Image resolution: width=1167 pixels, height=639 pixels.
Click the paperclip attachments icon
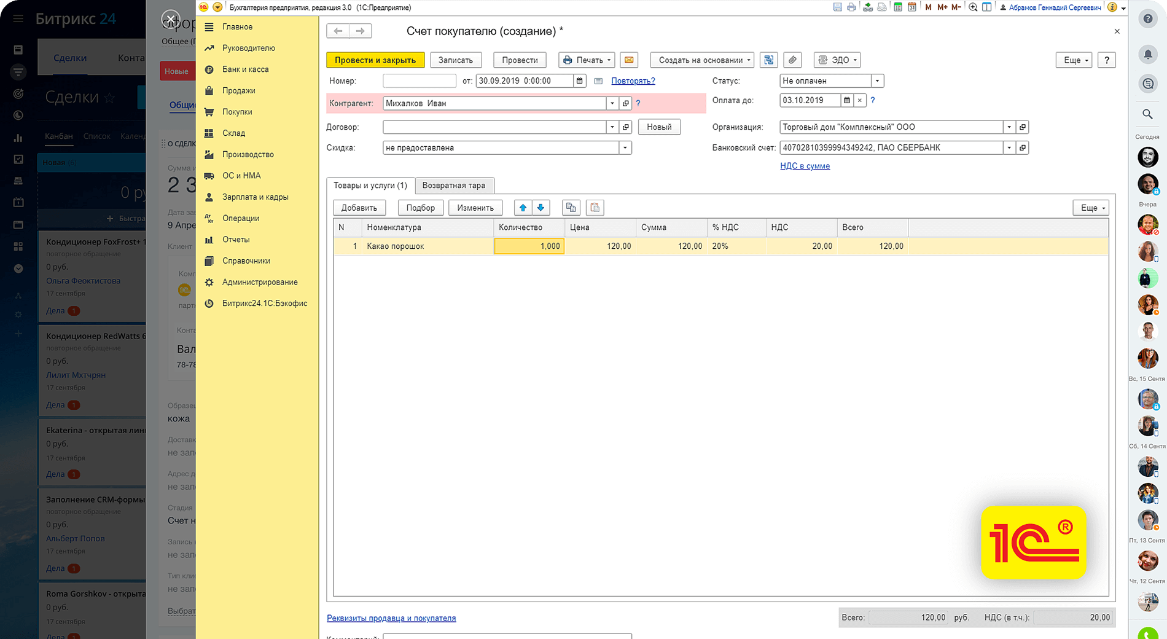(x=792, y=60)
